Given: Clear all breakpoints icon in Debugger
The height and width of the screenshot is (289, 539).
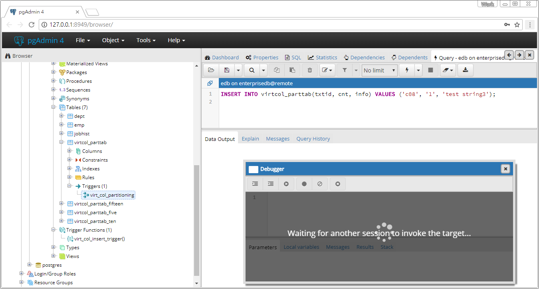Looking at the screenshot, I should coord(319,184).
